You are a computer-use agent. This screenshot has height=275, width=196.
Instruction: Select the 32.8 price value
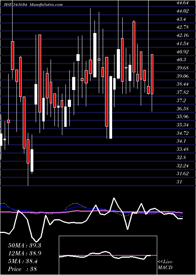click(181, 157)
